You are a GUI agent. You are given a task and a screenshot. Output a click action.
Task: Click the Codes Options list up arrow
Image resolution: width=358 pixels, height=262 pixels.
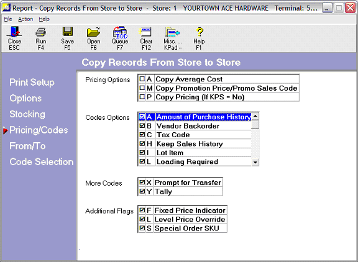(255, 116)
